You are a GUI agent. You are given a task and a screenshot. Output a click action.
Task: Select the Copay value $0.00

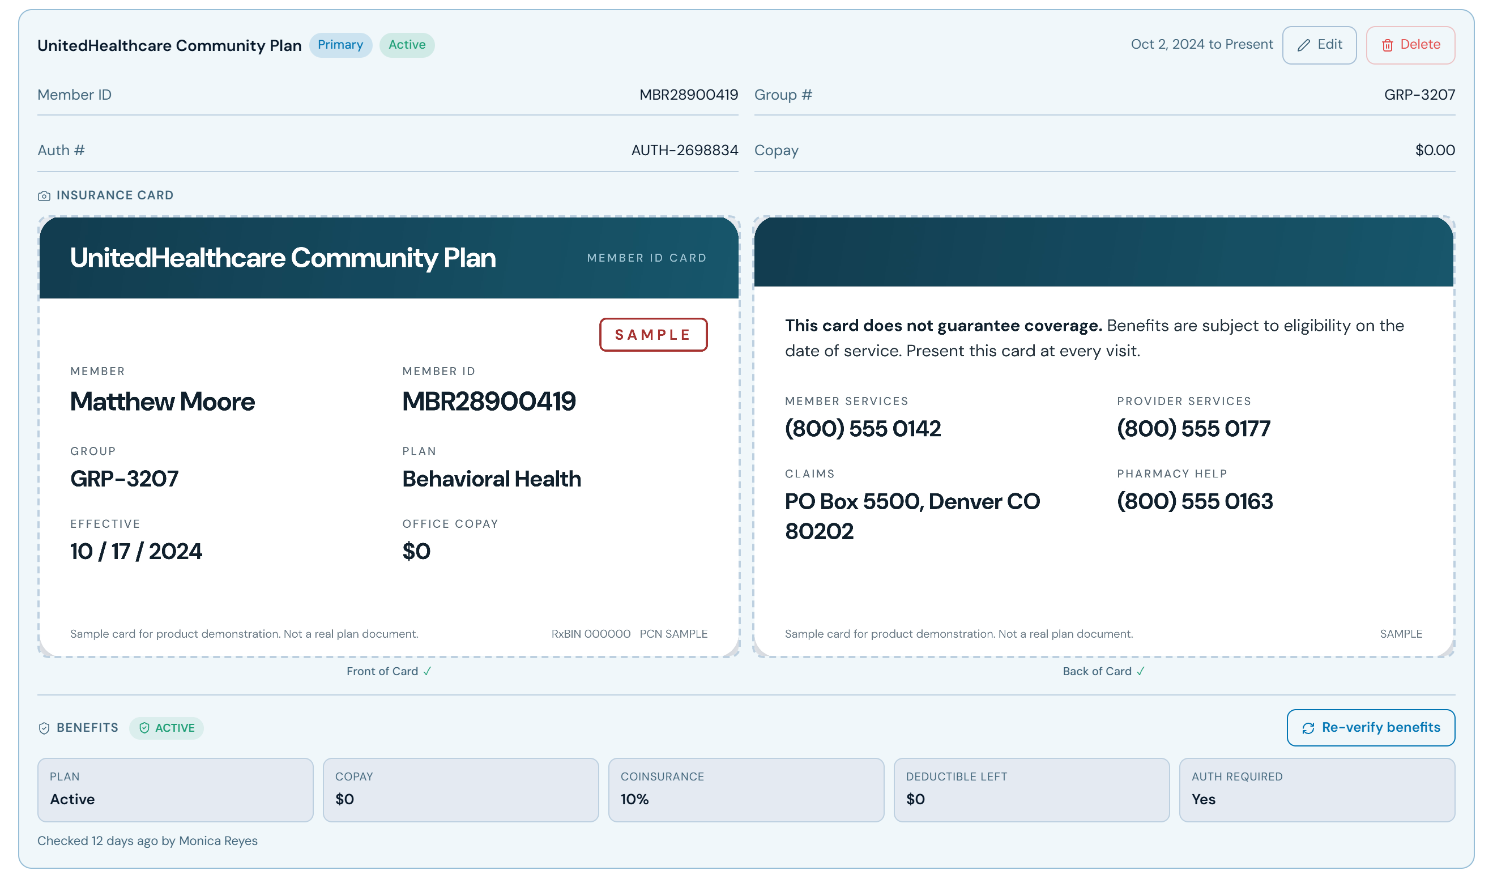click(1435, 150)
